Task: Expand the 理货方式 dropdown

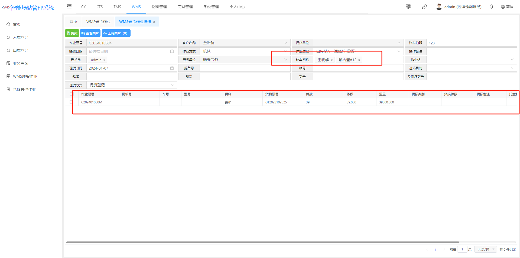Action: [x=172, y=85]
